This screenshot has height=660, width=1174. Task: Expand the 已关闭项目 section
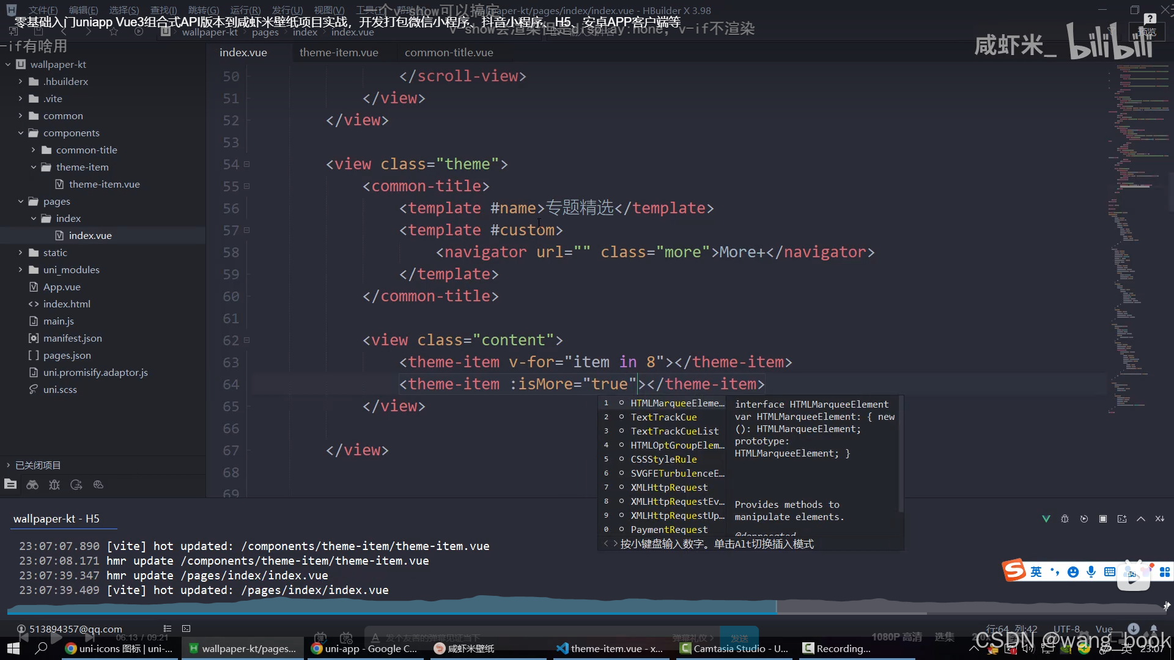click(8, 465)
